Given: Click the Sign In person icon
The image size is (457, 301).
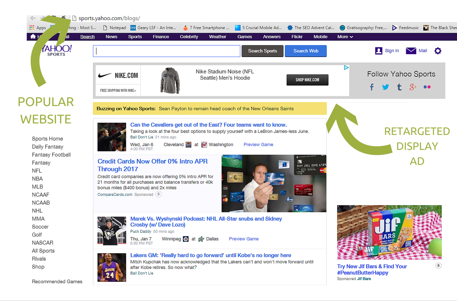Looking at the screenshot, I should pyautogui.click(x=379, y=51).
